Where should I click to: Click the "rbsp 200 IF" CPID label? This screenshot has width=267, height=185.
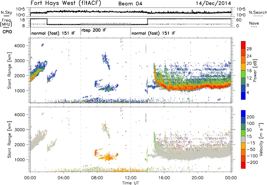(94, 30)
